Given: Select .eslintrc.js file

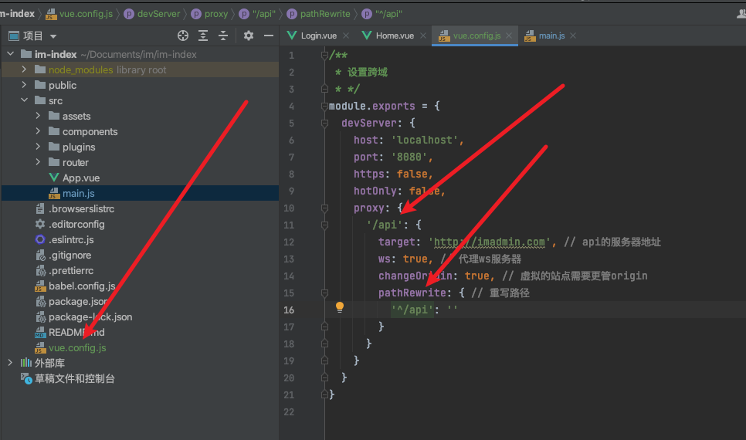Looking at the screenshot, I should point(71,240).
